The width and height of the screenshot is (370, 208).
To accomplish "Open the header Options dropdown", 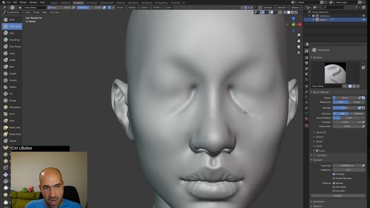I will 295,8.
